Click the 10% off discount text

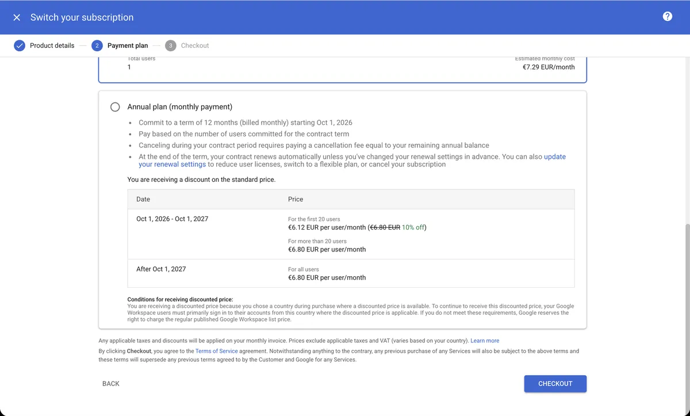point(413,227)
